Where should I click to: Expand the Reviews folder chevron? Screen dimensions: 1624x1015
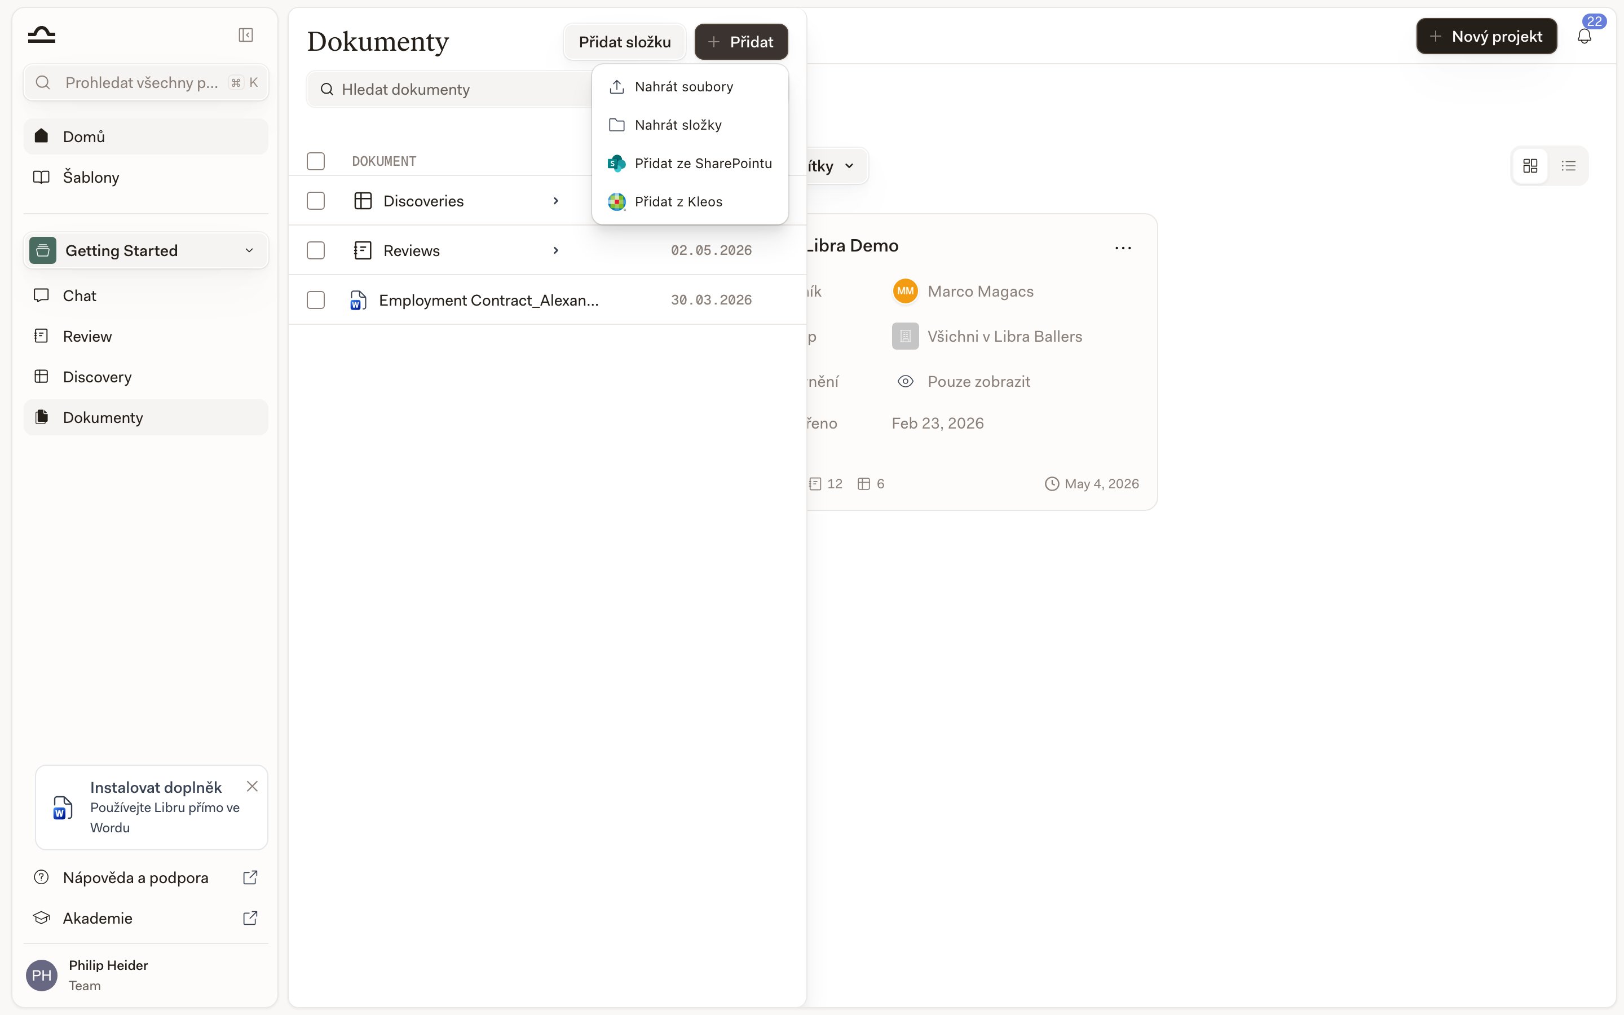(x=555, y=250)
